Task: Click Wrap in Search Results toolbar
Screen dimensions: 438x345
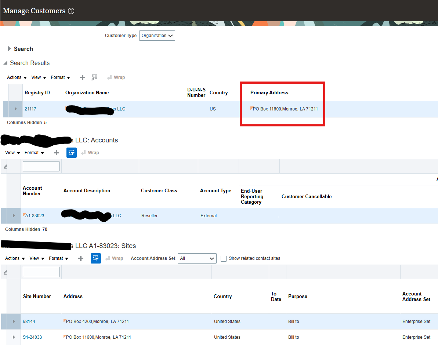Action: (x=116, y=77)
